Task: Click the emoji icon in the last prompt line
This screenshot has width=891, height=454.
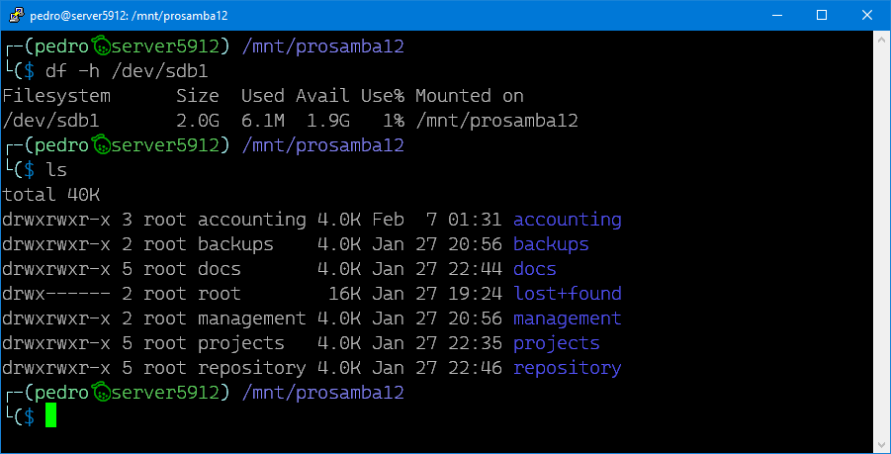Action: 101,393
